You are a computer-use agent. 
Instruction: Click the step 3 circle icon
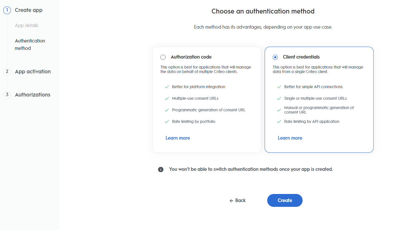click(7, 95)
